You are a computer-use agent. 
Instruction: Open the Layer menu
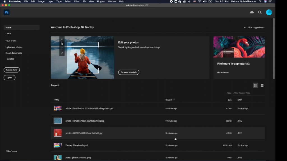(50, 1)
